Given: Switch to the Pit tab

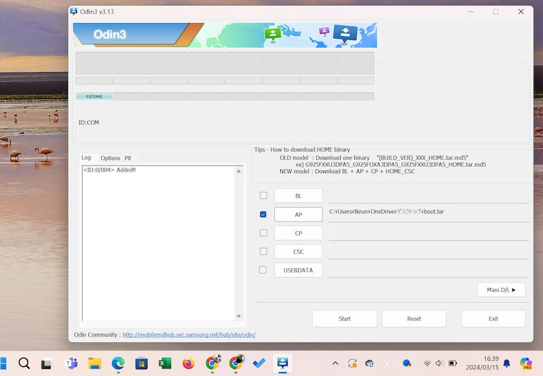Looking at the screenshot, I should pyautogui.click(x=128, y=158).
